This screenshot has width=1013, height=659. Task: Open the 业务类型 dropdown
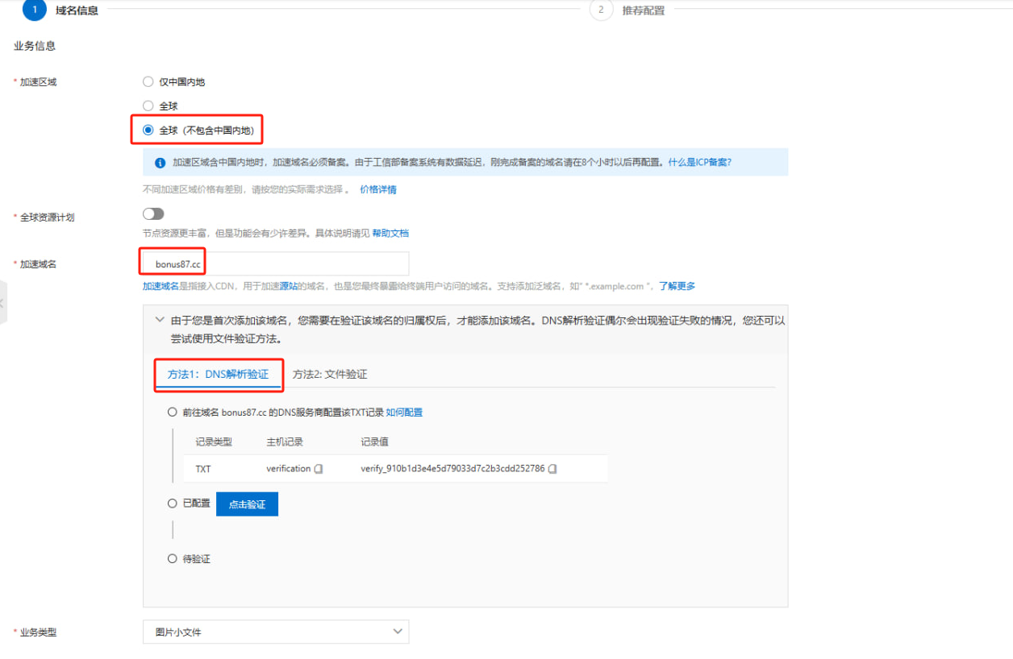[276, 632]
